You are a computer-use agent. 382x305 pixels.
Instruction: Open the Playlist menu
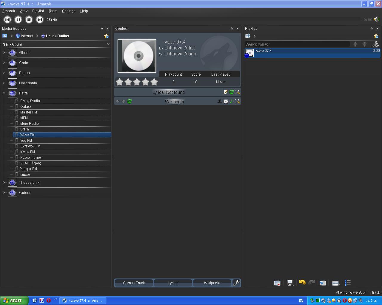point(38,11)
